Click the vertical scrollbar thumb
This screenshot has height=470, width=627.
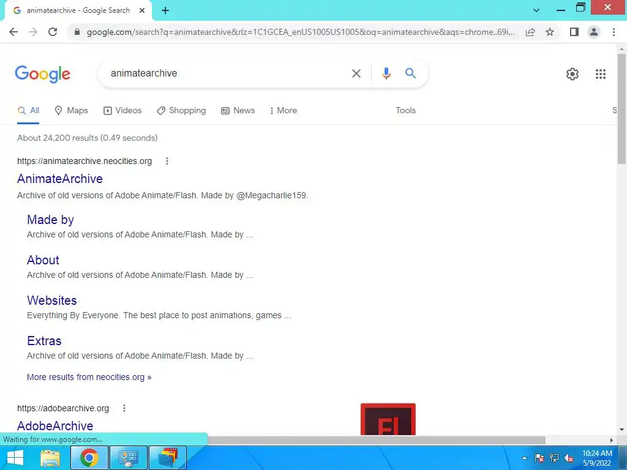click(621, 109)
